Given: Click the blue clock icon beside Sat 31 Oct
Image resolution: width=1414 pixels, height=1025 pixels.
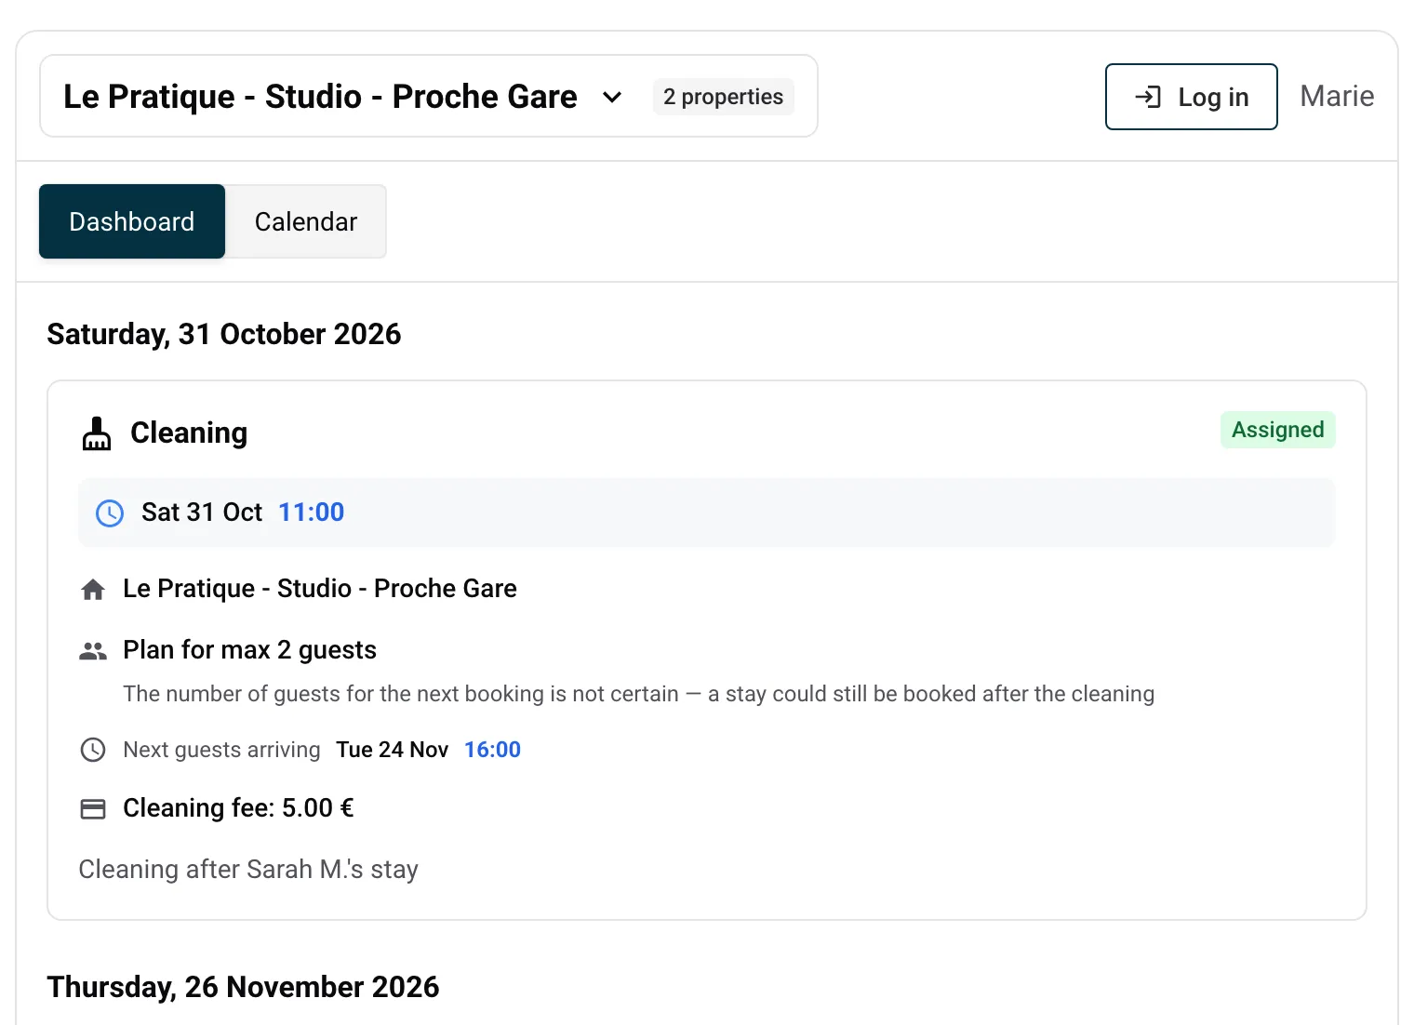Looking at the screenshot, I should click(x=110, y=512).
